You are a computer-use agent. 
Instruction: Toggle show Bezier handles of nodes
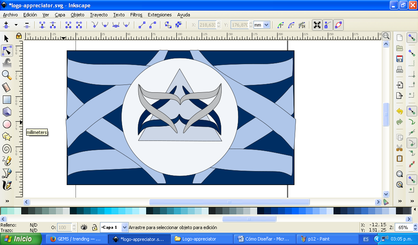pos(328,25)
